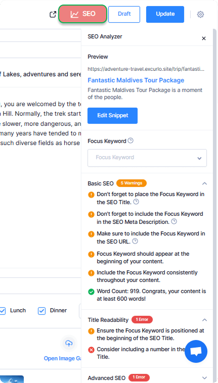The image size is (218, 383).
Task: Set the post status with Draft button
Action: coord(124,14)
